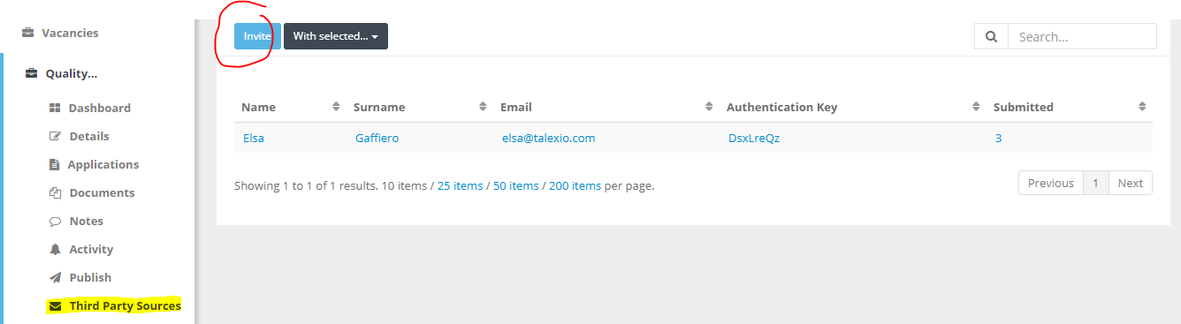Sort table by Name column arrows
This screenshot has width=1181, height=324.
tap(336, 107)
